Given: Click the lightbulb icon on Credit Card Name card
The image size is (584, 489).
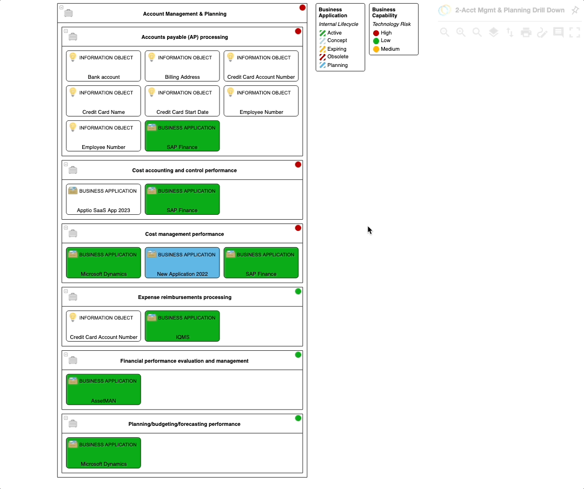Looking at the screenshot, I should pos(73,92).
